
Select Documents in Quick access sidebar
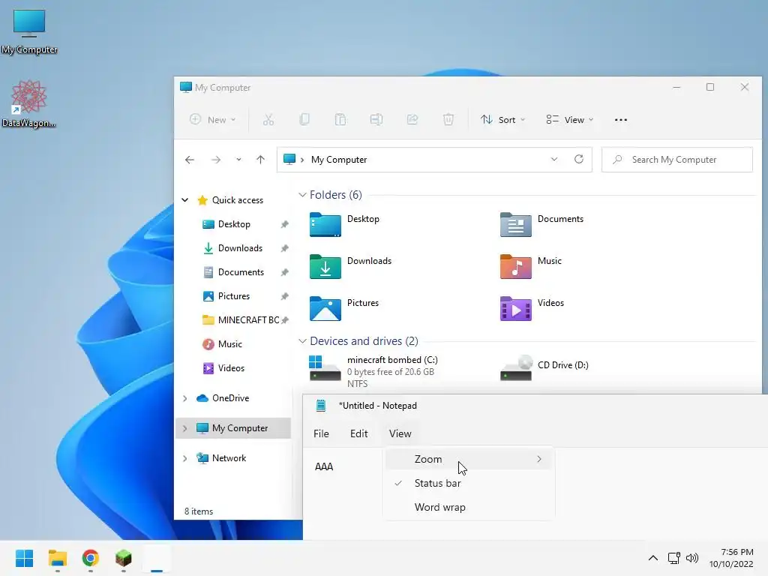point(241,272)
